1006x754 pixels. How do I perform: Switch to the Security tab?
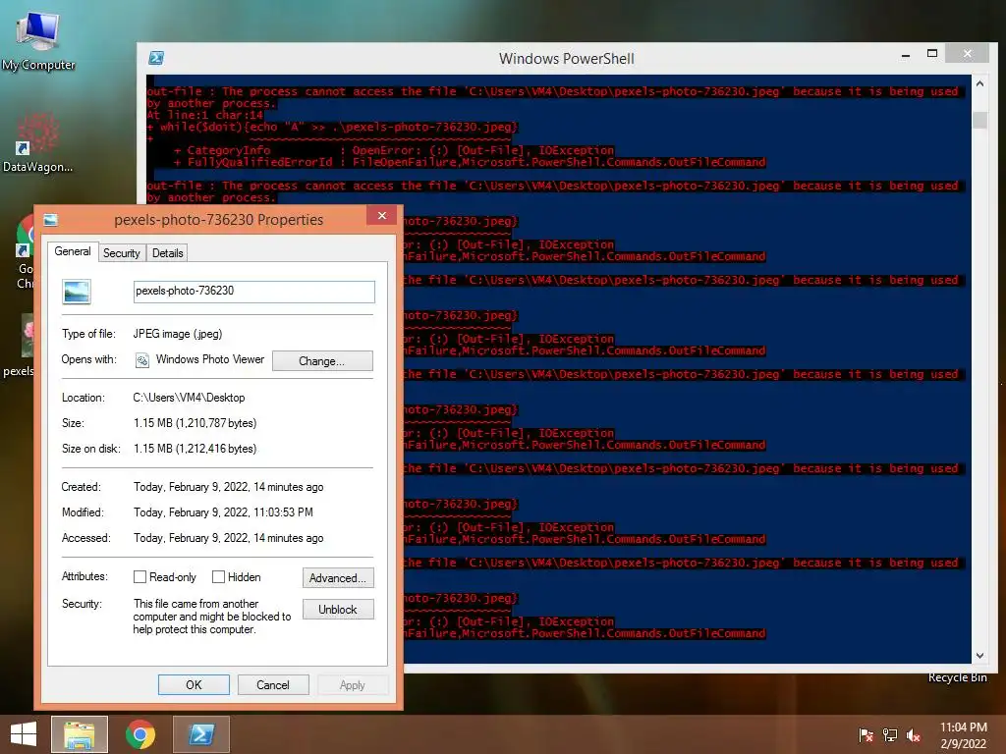pyautogui.click(x=121, y=253)
